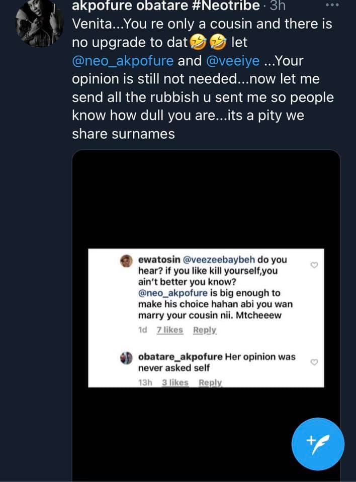356x482 pixels.
Task: Click the 3h tweet timestamp
Action: [278, 6]
